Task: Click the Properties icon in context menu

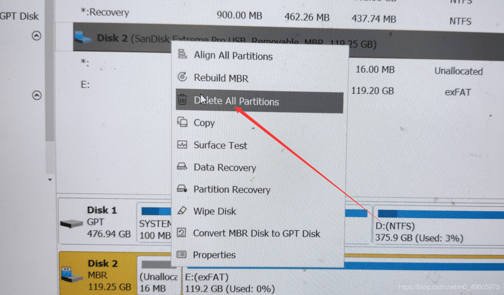Action: coord(181,254)
